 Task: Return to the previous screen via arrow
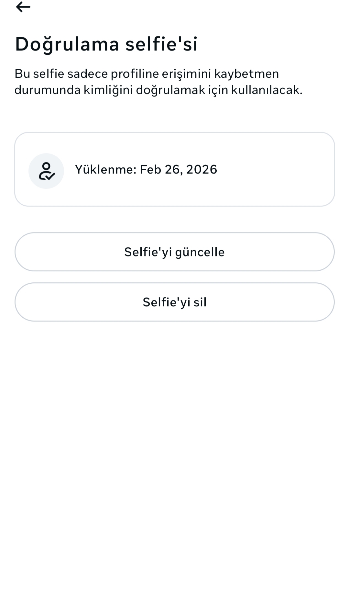click(x=23, y=7)
